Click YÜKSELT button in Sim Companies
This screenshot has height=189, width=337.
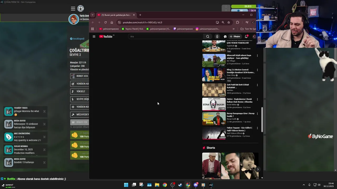click(x=80, y=91)
